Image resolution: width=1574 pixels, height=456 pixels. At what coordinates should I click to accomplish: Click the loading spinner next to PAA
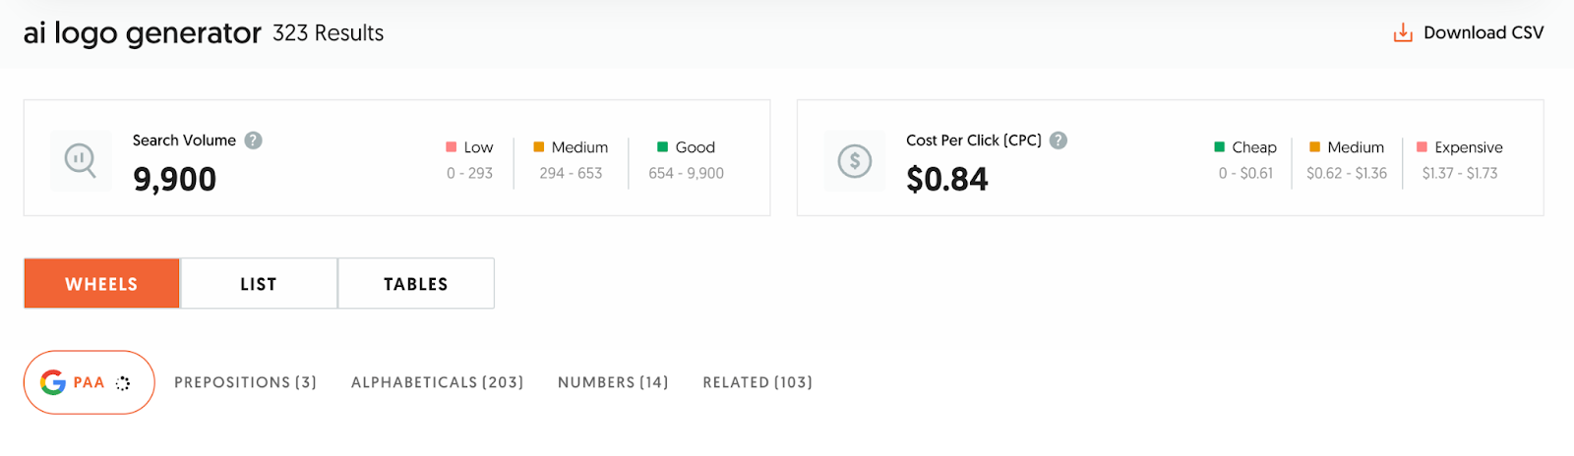tap(123, 383)
